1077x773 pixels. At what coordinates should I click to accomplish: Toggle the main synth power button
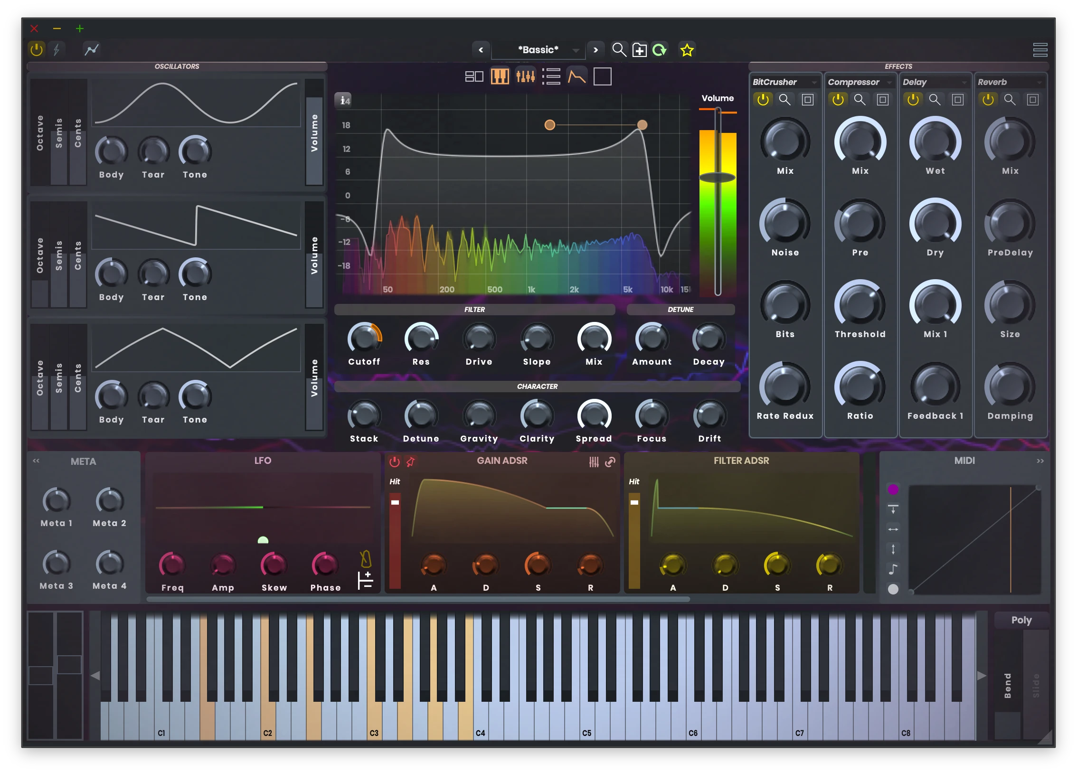click(36, 49)
